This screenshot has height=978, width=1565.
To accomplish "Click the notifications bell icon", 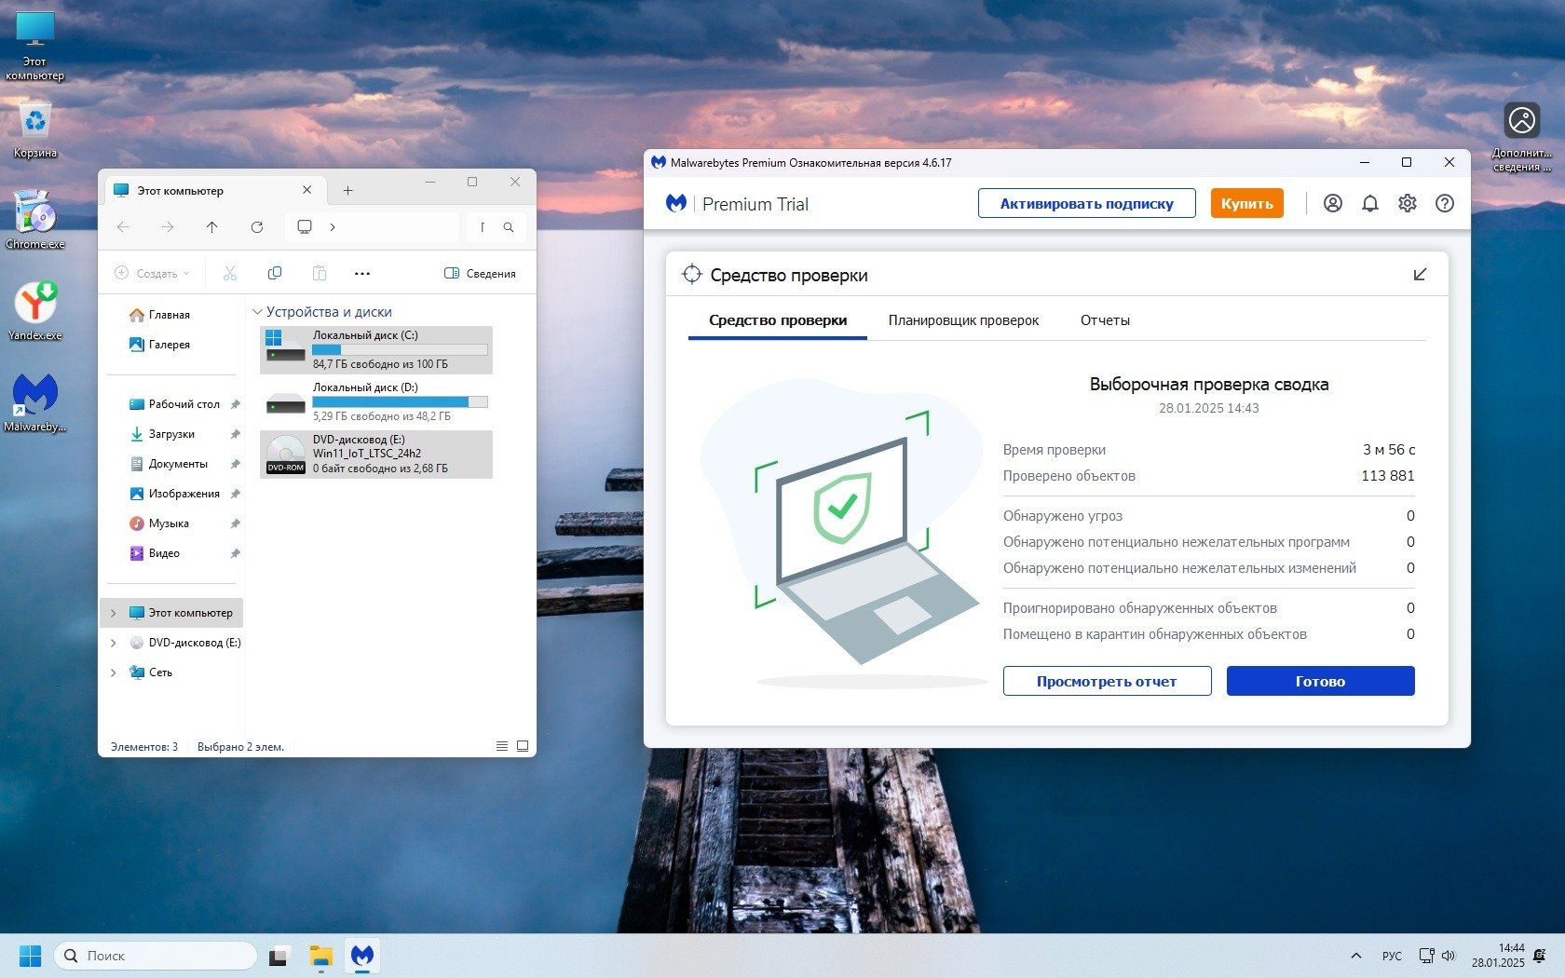I will (x=1370, y=203).
